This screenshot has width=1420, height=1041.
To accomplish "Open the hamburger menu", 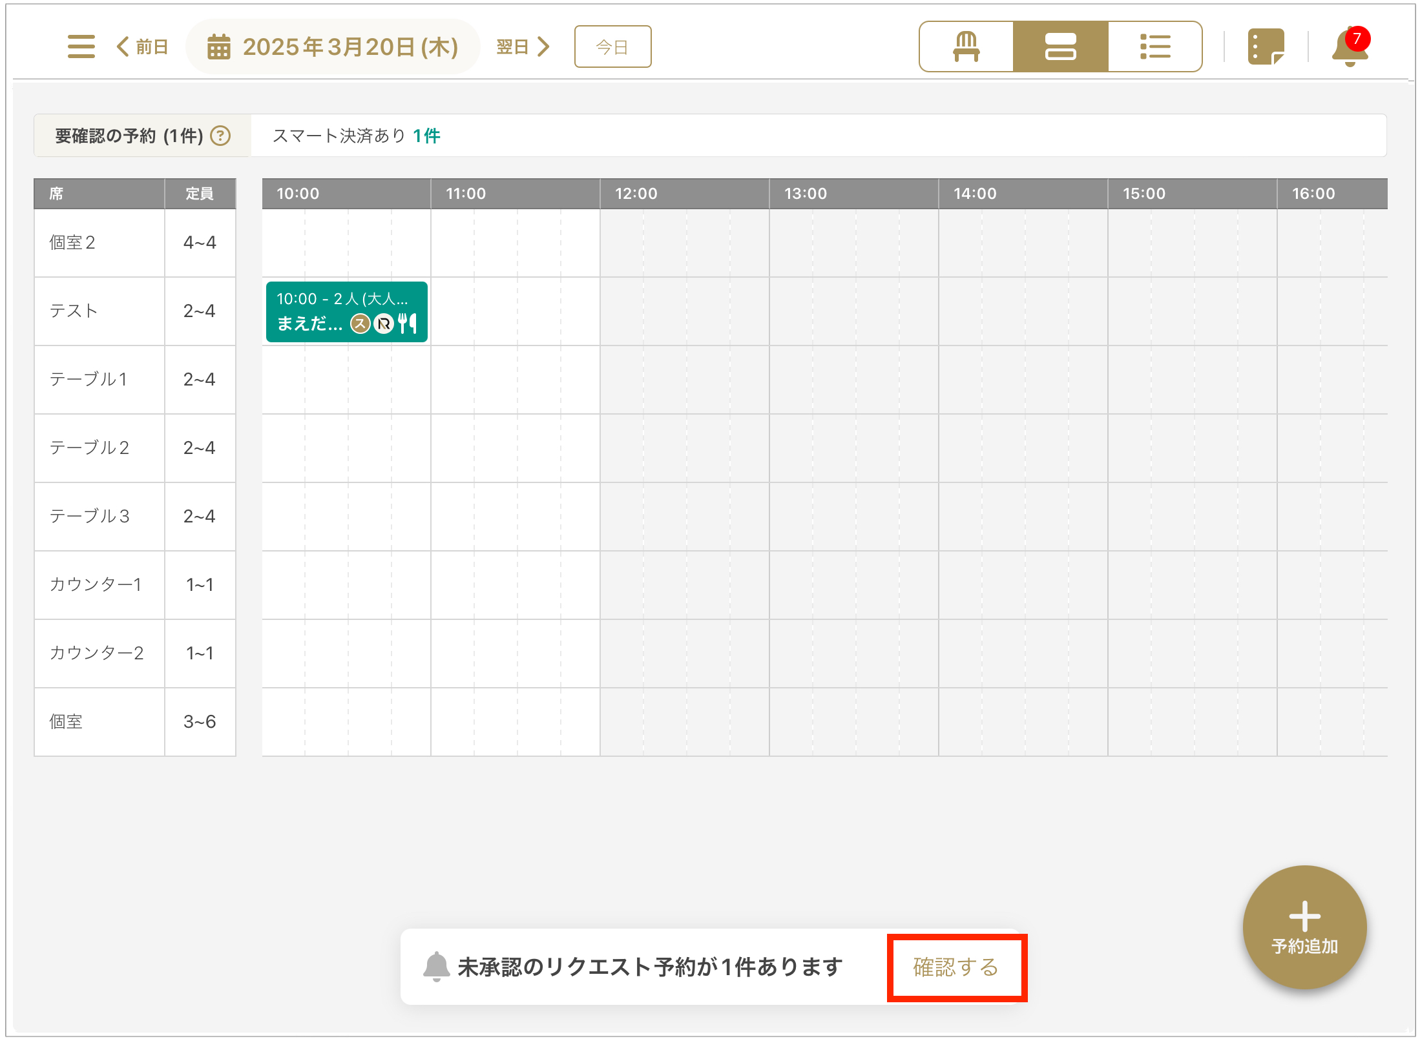I will [81, 46].
